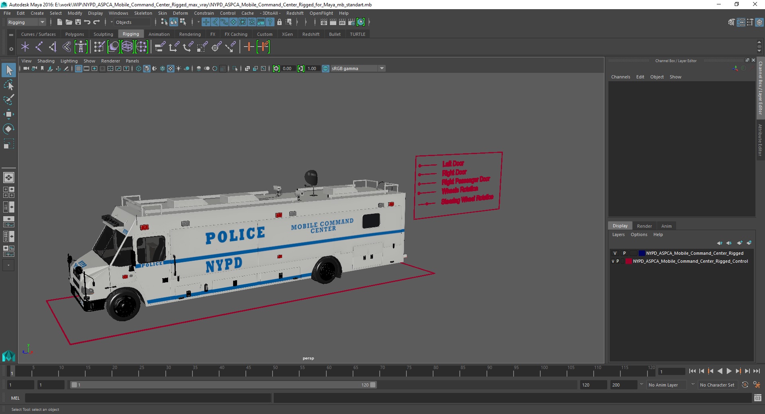This screenshot has width=765, height=414.
Task: Toggle Auto Keyframe button
Action: [745, 385]
